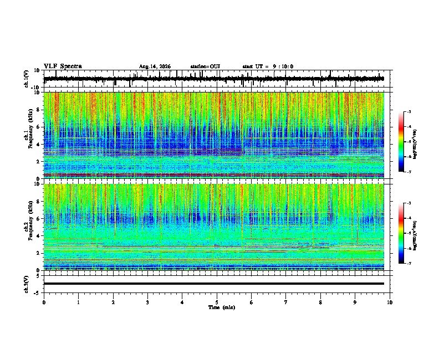
Task: Click the 'station=OUI' header text
Action: point(205,66)
